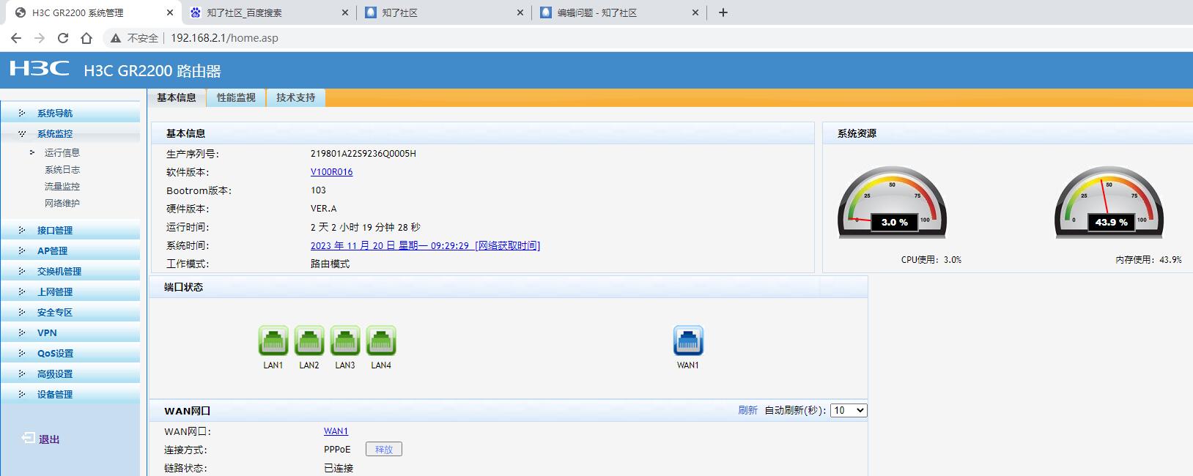Open a new browser tab with plus icon
This screenshot has width=1193, height=476.
pos(723,12)
